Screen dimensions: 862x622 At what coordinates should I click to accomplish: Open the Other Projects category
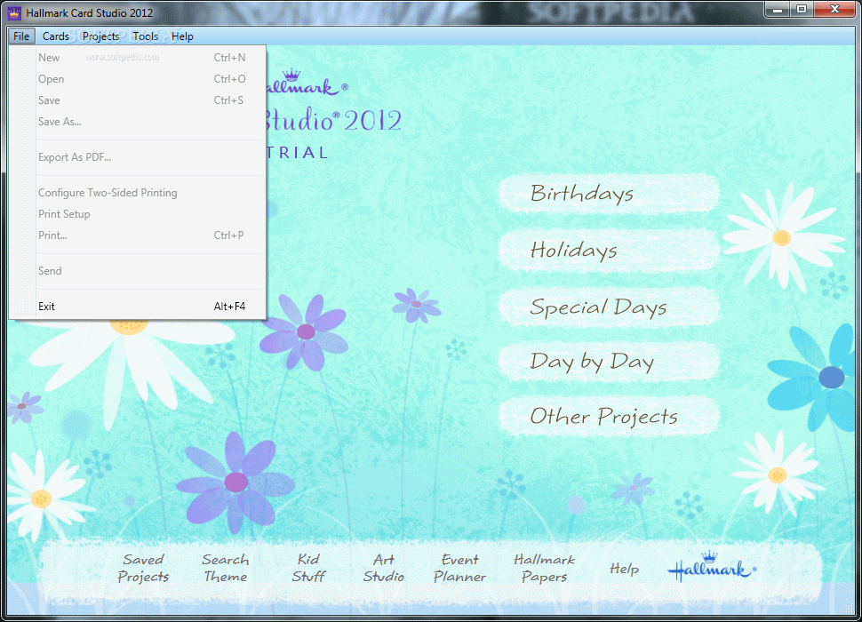[609, 417]
